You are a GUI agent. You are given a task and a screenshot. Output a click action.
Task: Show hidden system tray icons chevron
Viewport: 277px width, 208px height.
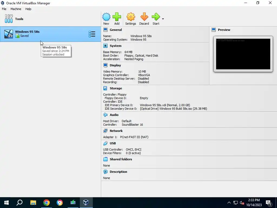coord(229,203)
